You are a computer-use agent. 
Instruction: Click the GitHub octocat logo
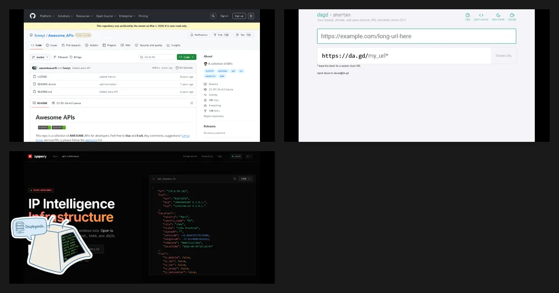[x=32, y=16]
